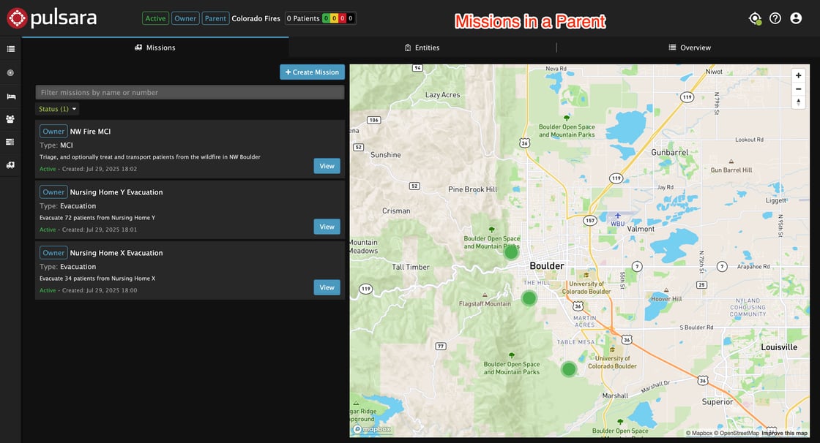Click the Pulsara logo
820x443 pixels.
point(51,18)
